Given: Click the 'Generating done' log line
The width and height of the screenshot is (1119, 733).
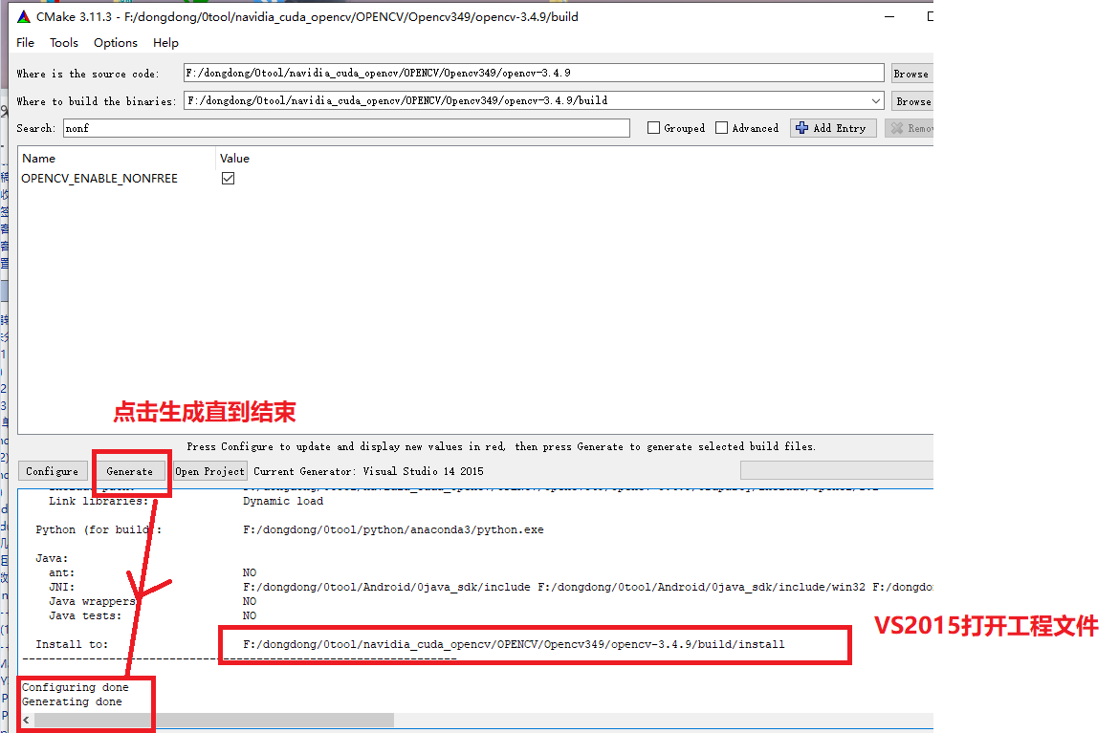Looking at the screenshot, I should click(x=72, y=701).
